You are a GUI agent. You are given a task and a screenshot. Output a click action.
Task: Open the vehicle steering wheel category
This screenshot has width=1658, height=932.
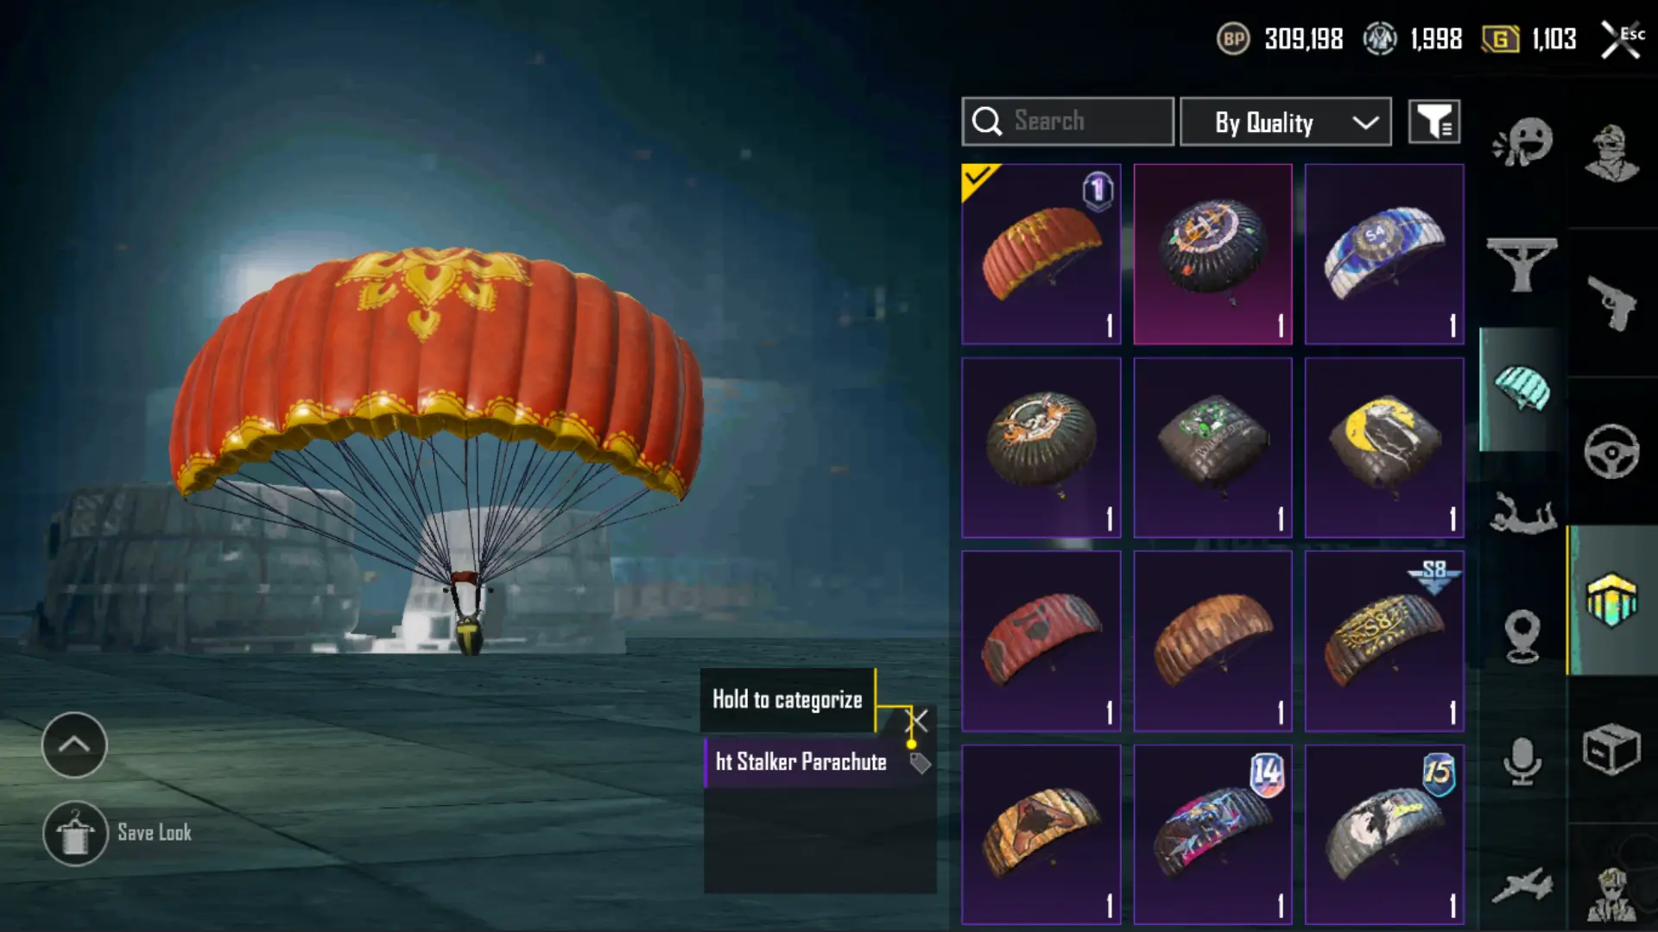pos(1611,451)
